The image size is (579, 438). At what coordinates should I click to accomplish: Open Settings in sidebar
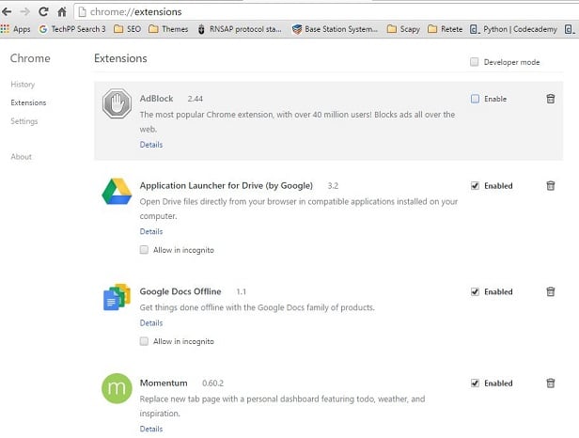(24, 121)
